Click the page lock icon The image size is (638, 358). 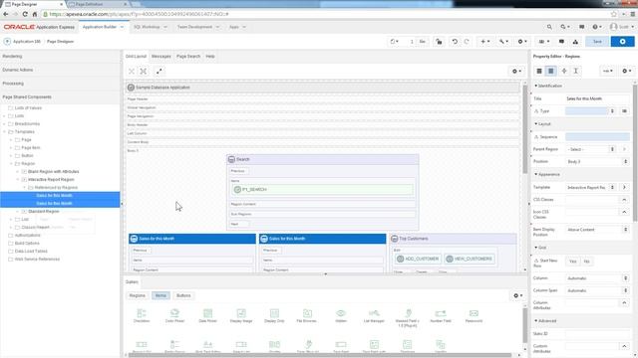click(439, 42)
